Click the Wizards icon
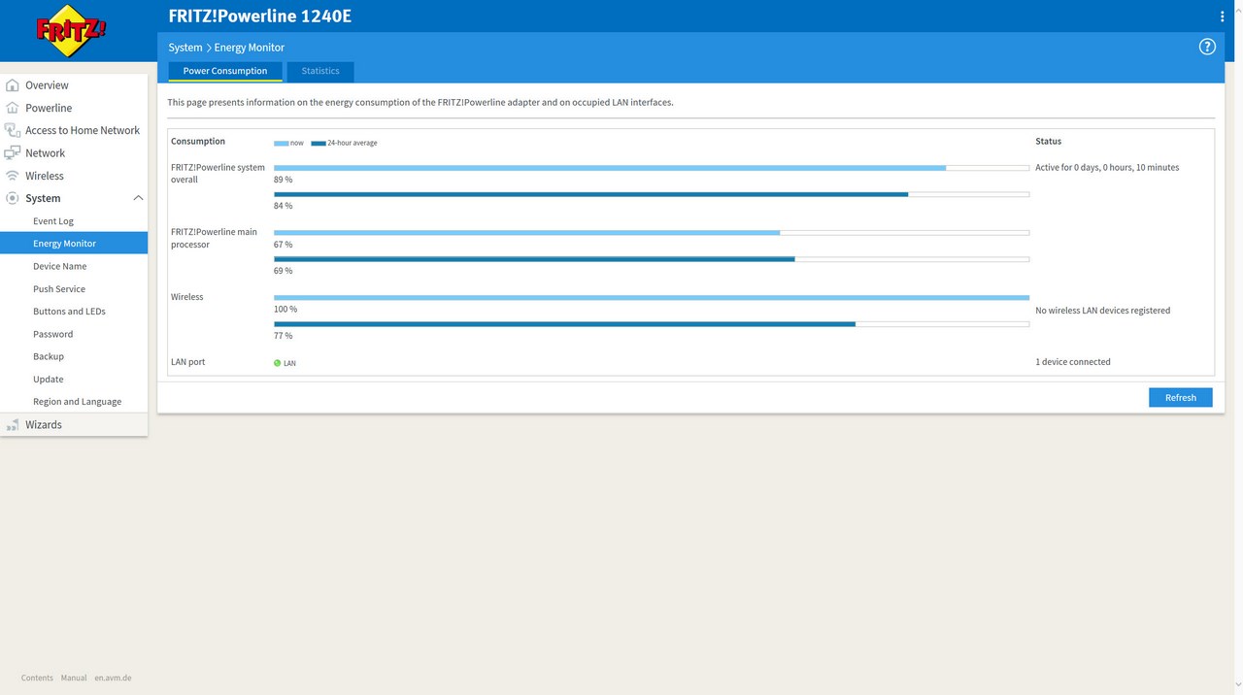Image resolution: width=1243 pixels, height=695 pixels. click(x=12, y=425)
